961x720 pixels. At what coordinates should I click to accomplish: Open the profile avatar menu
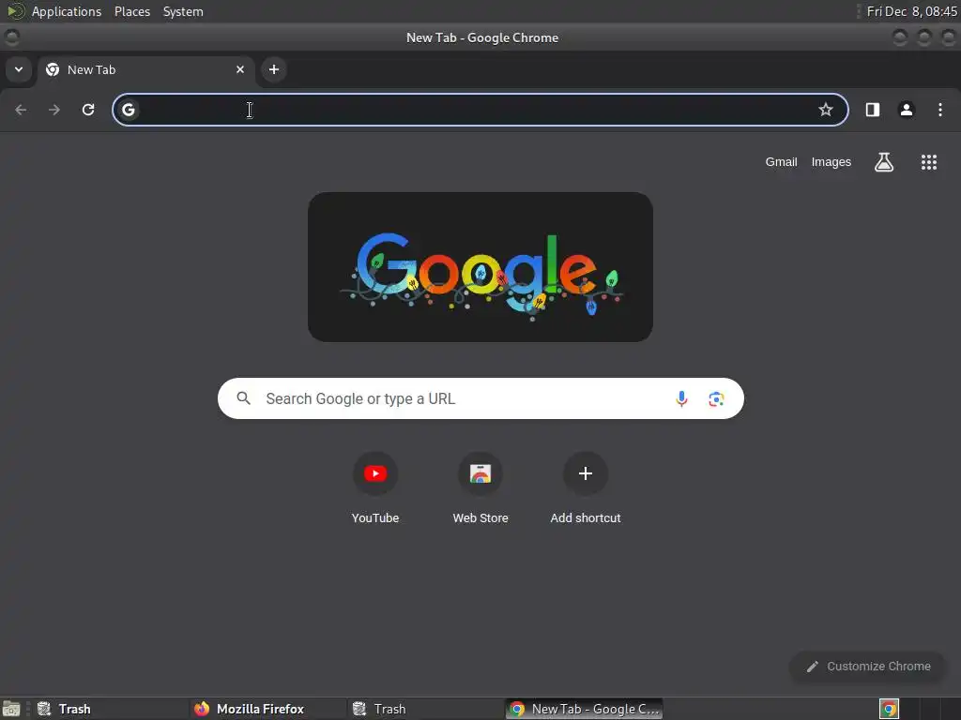click(x=907, y=110)
